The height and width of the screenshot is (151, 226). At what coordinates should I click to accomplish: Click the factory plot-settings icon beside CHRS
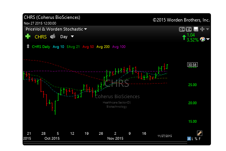[x=53, y=36]
